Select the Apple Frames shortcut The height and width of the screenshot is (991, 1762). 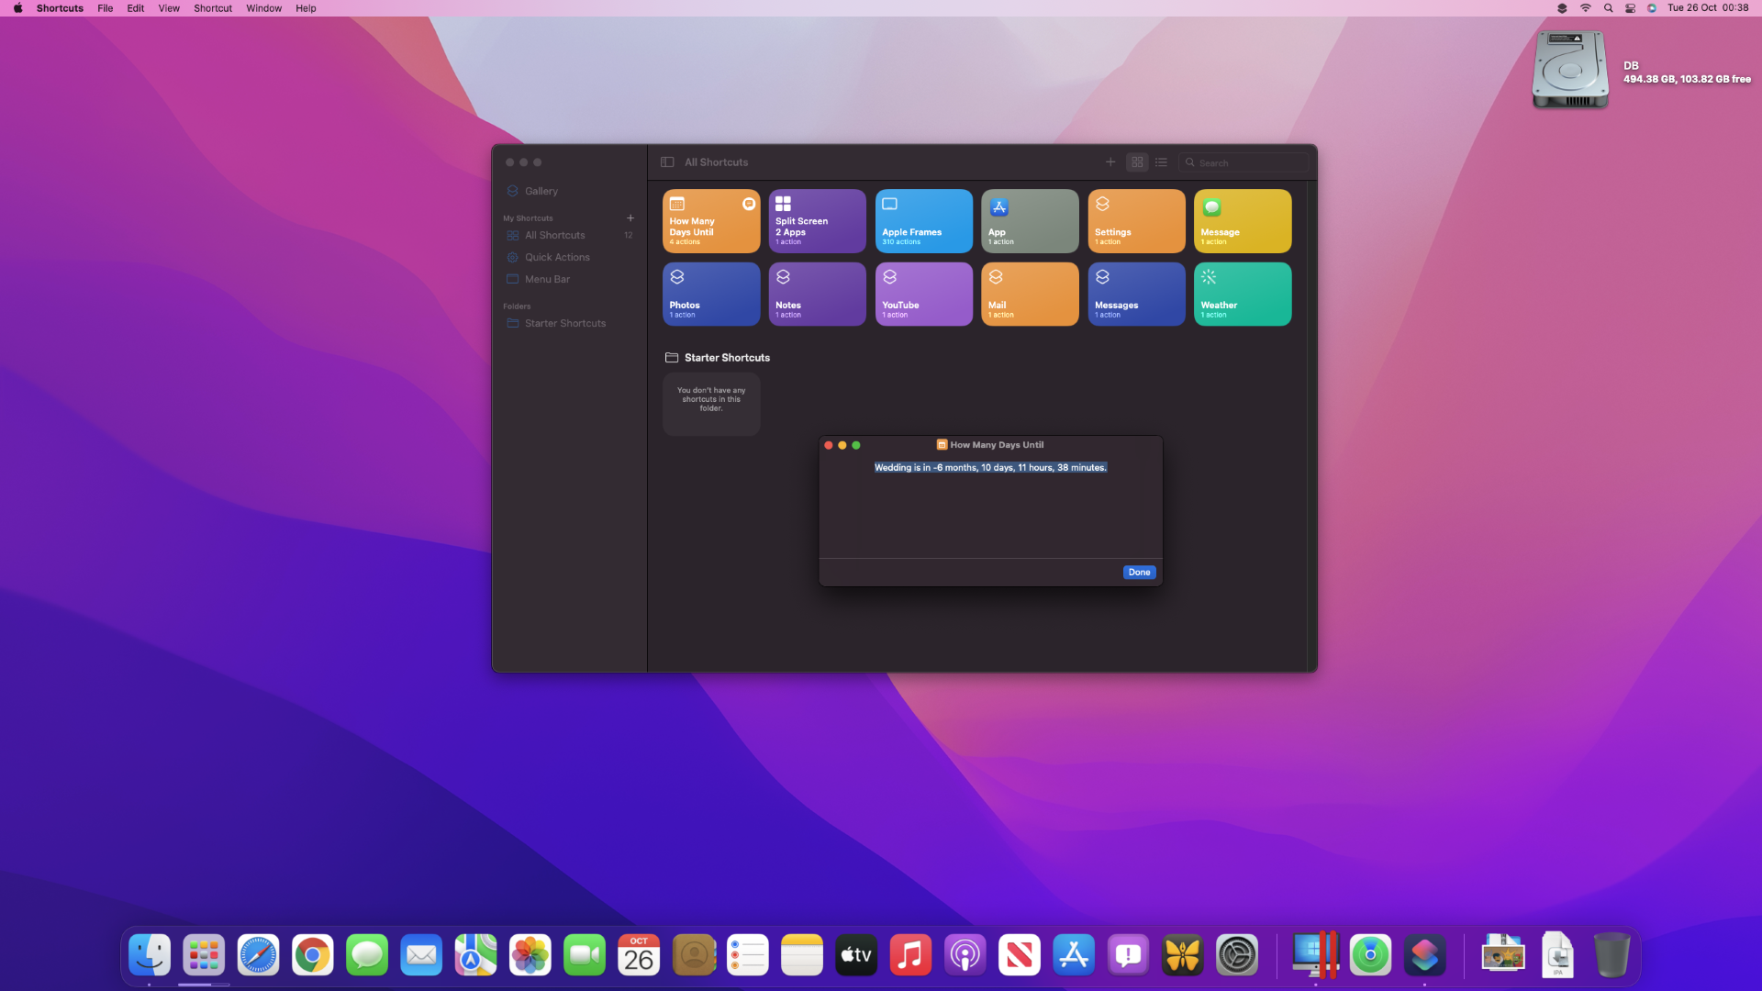923,220
